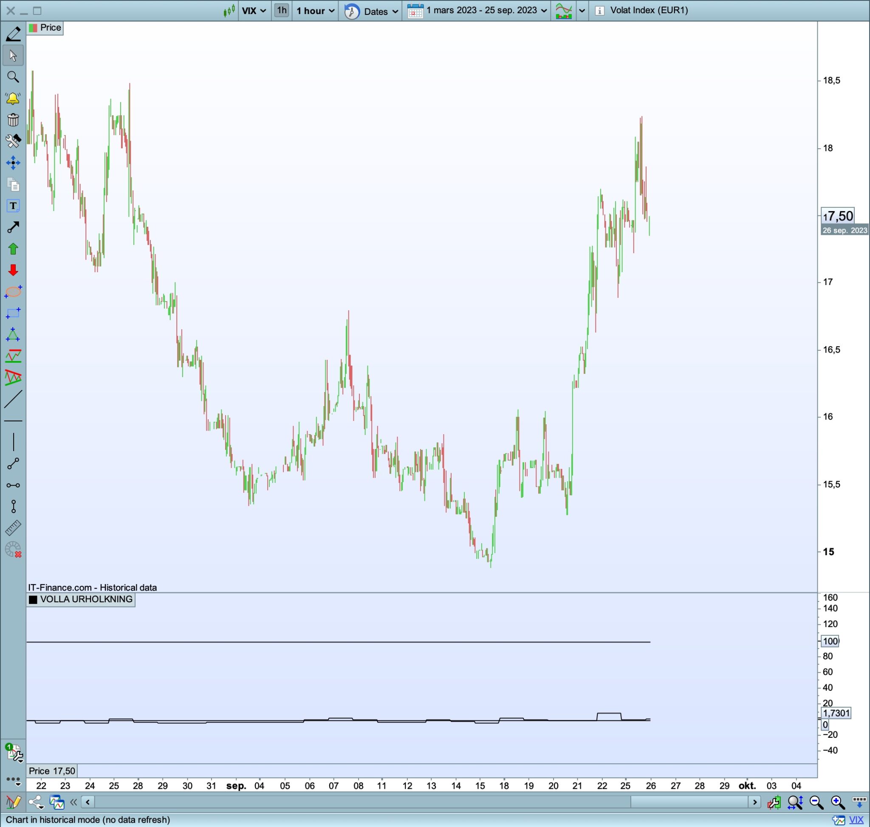The height and width of the screenshot is (827, 870).
Task: Select the green up arrow marker
Action: click(13, 249)
